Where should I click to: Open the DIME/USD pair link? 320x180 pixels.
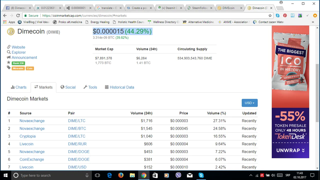pos(77,167)
